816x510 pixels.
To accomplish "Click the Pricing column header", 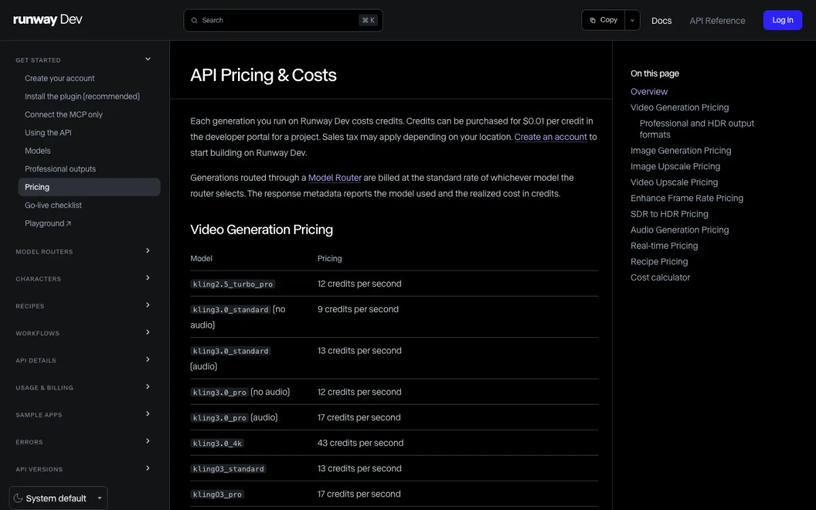I will (330, 258).
